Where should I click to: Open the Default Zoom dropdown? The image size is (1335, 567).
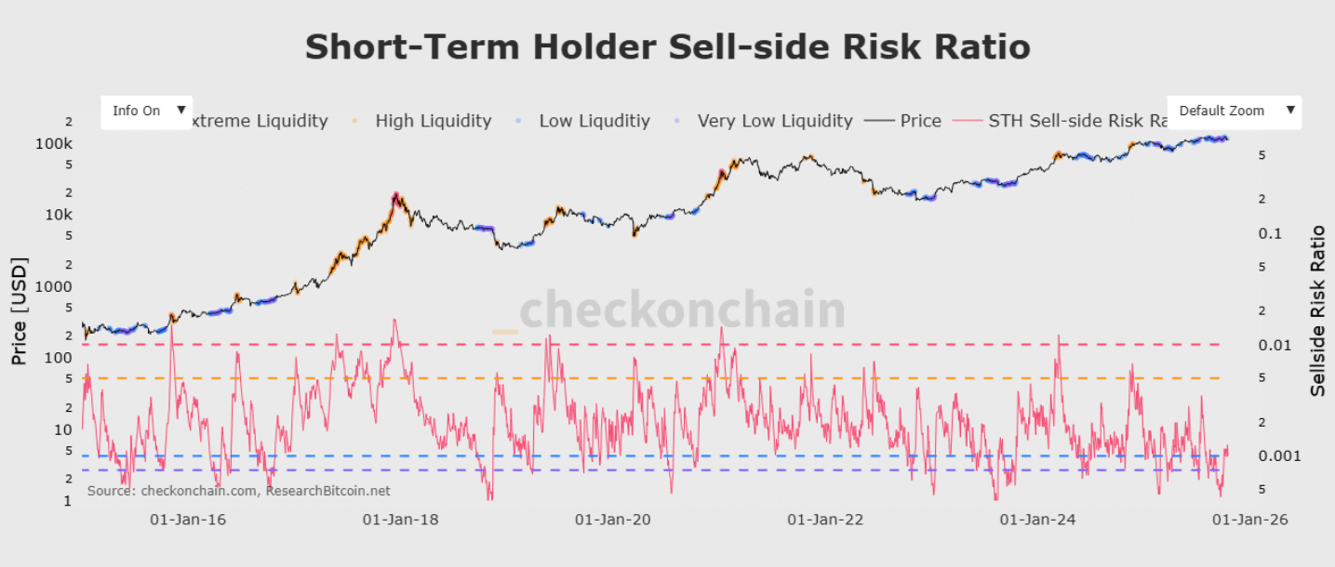1234,111
